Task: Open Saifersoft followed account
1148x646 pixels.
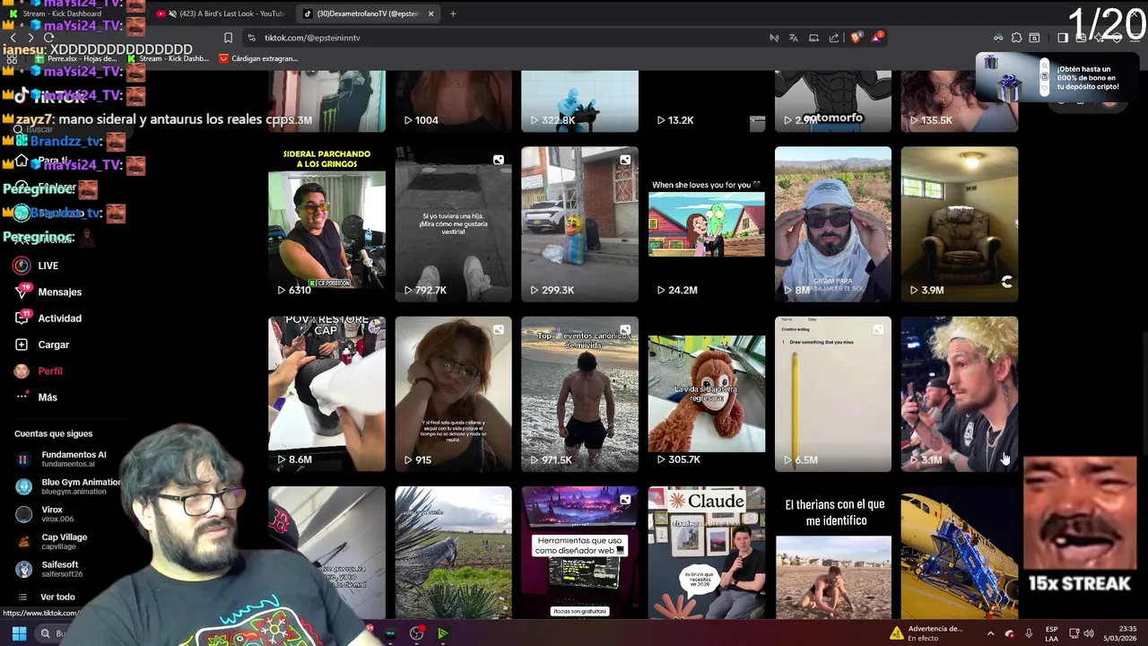Action: (49, 569)
